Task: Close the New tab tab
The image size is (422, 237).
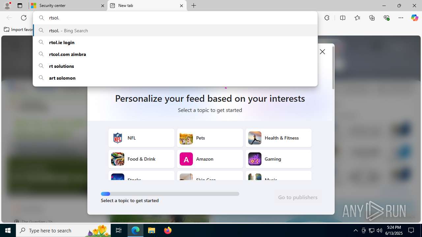Action: coord(181,6)
